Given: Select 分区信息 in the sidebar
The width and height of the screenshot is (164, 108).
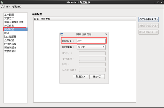Looking at the screenshot, I should 16,26.
